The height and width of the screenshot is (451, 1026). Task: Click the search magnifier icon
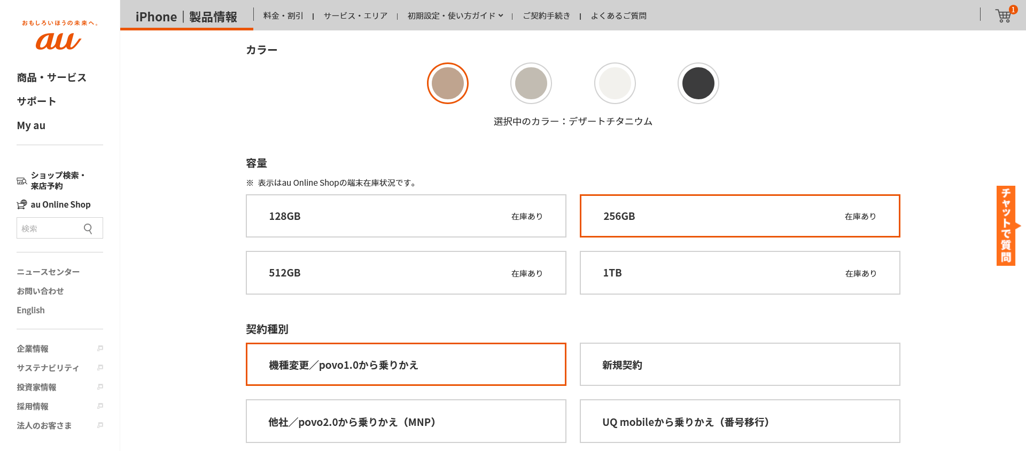click(88, 228)
